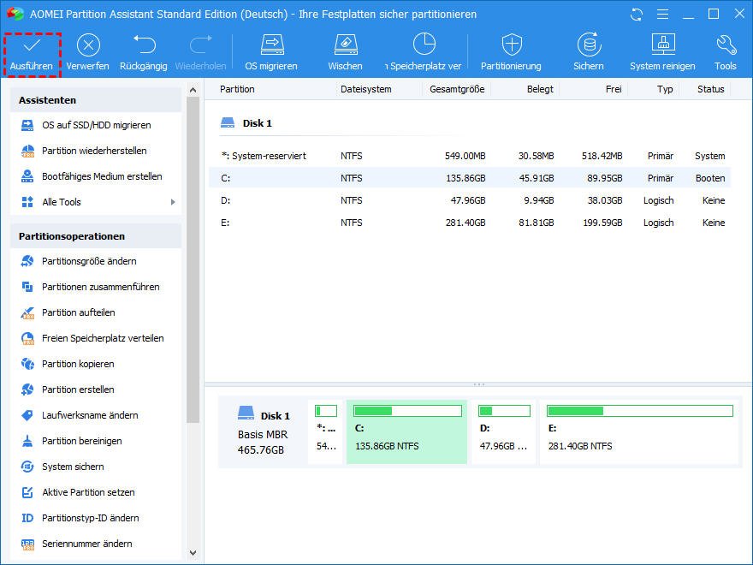Click the refresh icon in title bar
Image resolution: width=753 pixels, height=565 pixels.
pos(636,15)
